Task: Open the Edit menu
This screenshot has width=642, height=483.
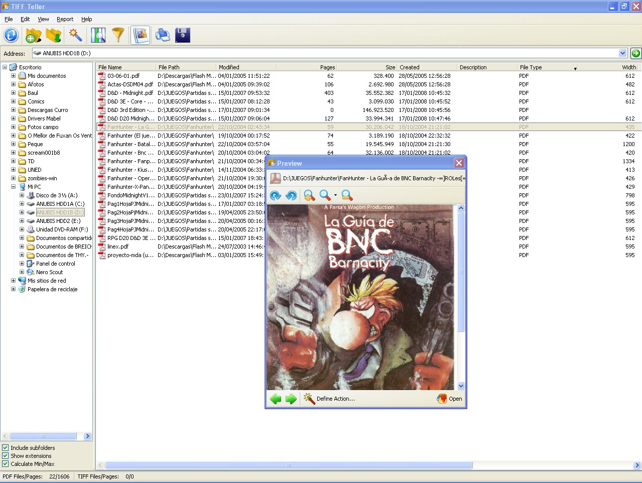Action: point(25,19)
